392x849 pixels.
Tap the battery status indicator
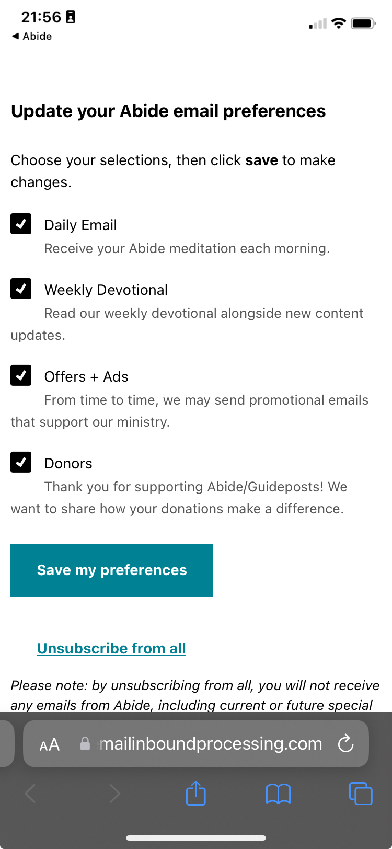[363, 24]
